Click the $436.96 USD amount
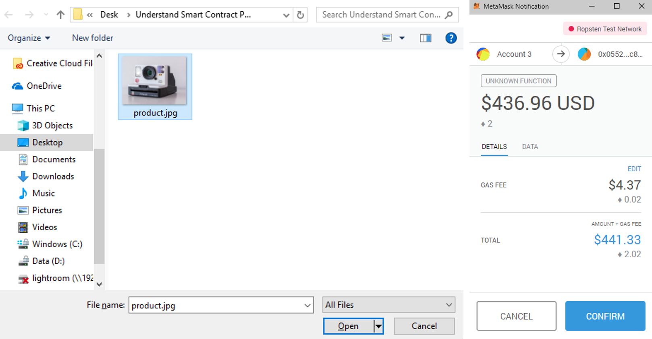 point(538,103)
